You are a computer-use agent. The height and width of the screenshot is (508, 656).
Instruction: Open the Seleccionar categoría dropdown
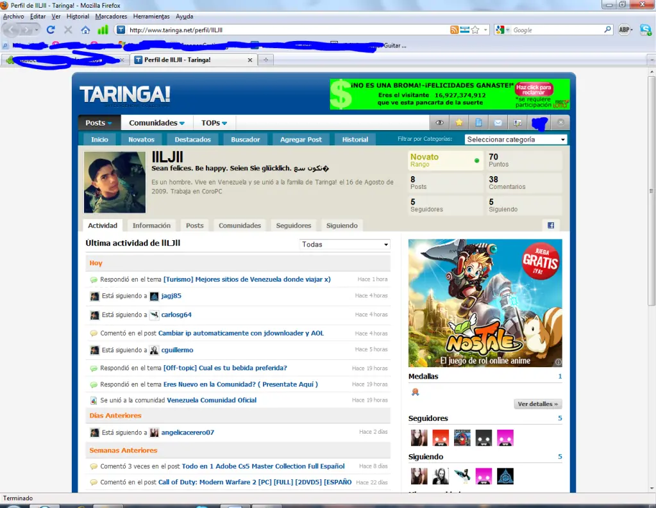516,140
